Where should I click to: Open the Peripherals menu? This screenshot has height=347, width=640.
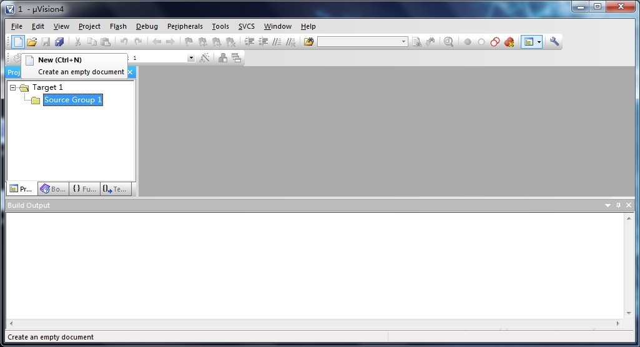point(185,26)
